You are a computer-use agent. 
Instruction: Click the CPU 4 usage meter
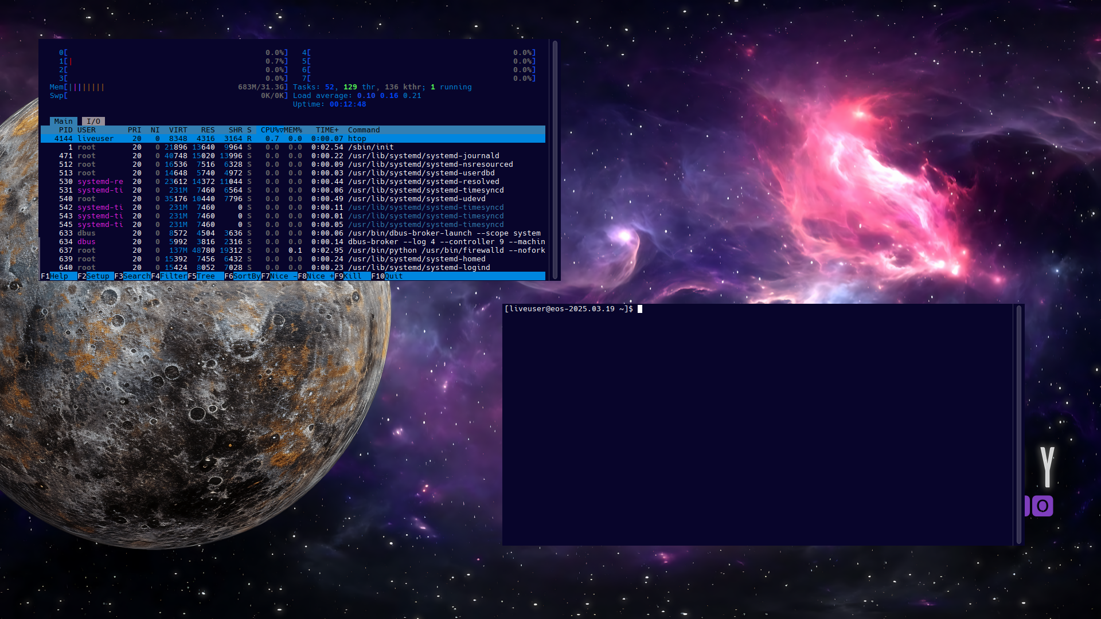419,53
